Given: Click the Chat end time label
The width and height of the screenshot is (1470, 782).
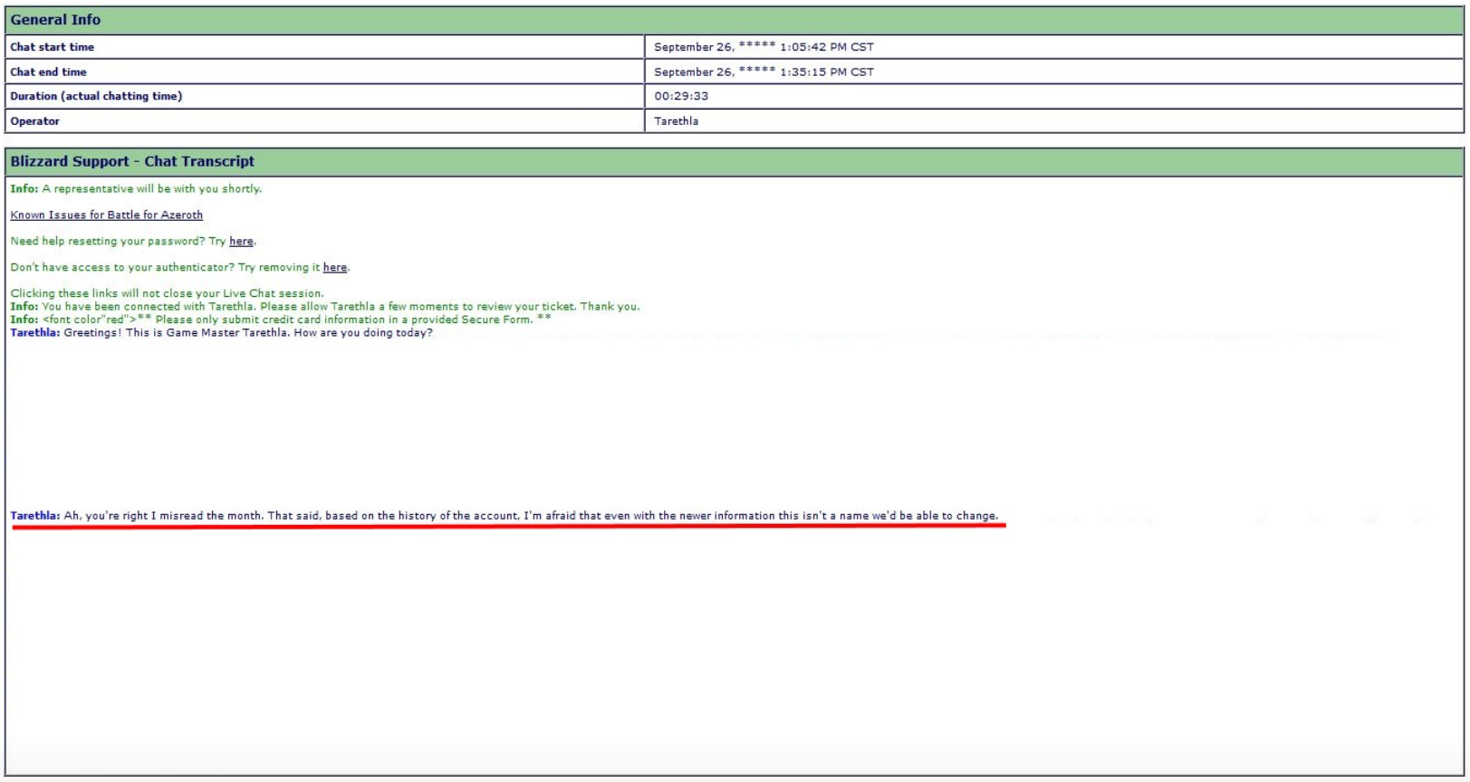Looking at the screenshot, I should click(49, 72).
